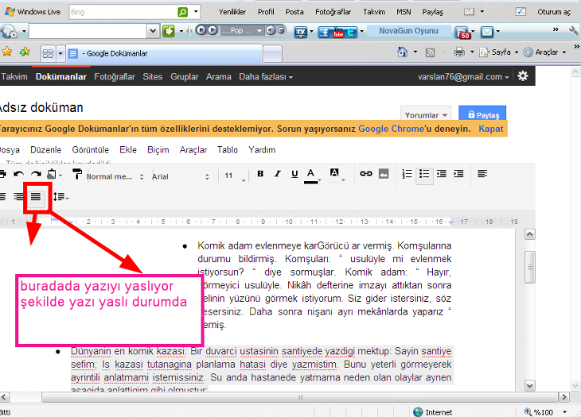This screenshot has width=581, height=417.
Task: Go to Fotoğraflar in the Google bar
Action: (x=115, y=77)
